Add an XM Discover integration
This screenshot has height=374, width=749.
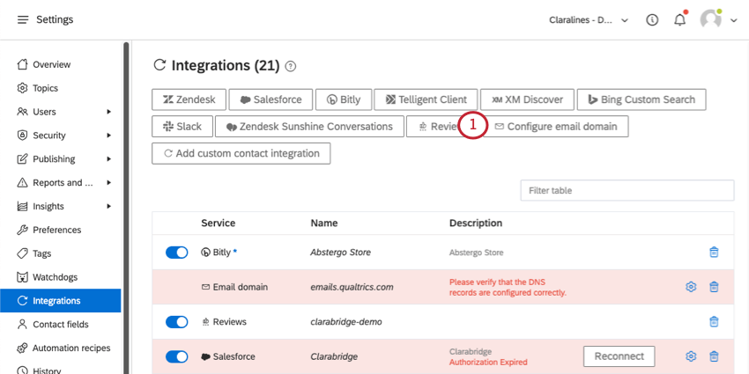point(527,99)
